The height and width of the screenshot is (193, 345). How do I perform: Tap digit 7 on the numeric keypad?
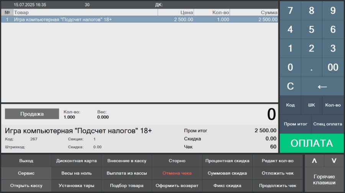tap(290, 11)
